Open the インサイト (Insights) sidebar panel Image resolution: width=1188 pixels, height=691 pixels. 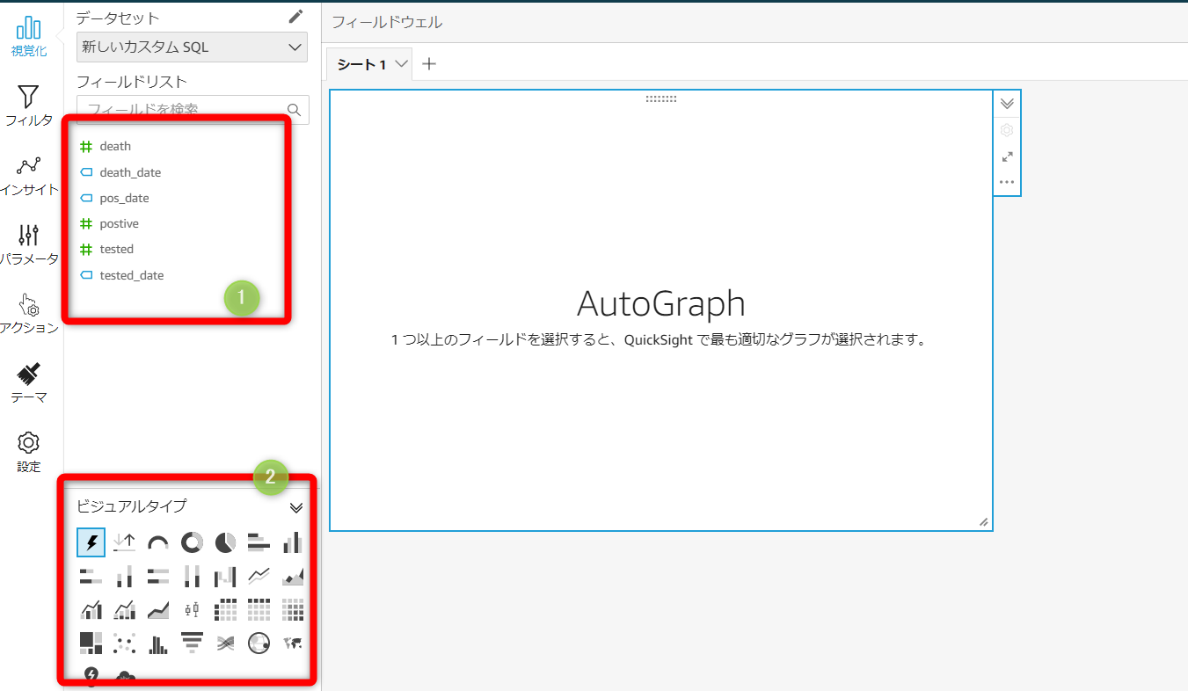(29, 175)
